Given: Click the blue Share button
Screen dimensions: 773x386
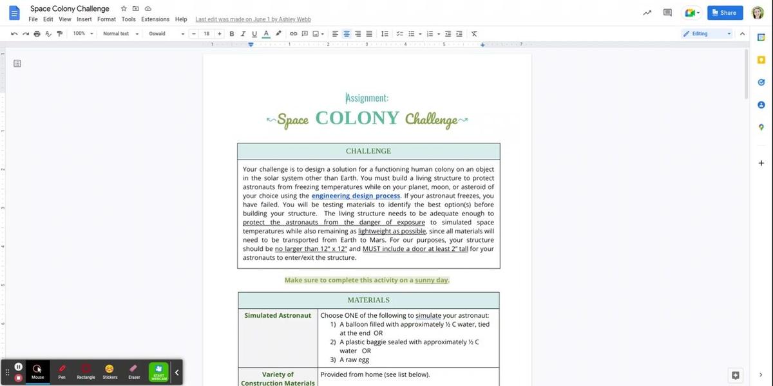Looking at the screenshot, I should [x=725, y=12].
